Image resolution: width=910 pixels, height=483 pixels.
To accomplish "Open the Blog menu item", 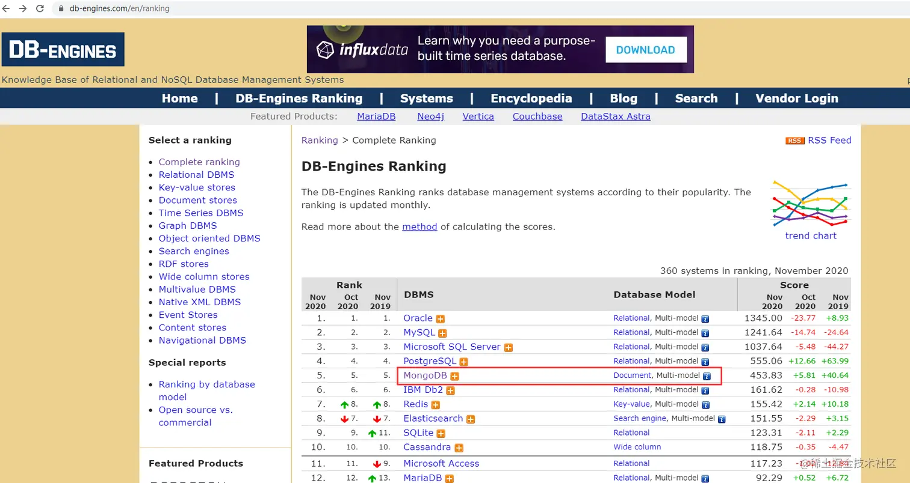I will 624,99.
